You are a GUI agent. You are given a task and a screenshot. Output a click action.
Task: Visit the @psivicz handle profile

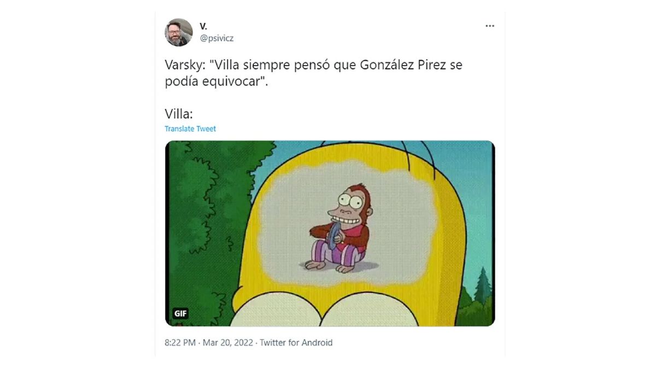point(216,38)
